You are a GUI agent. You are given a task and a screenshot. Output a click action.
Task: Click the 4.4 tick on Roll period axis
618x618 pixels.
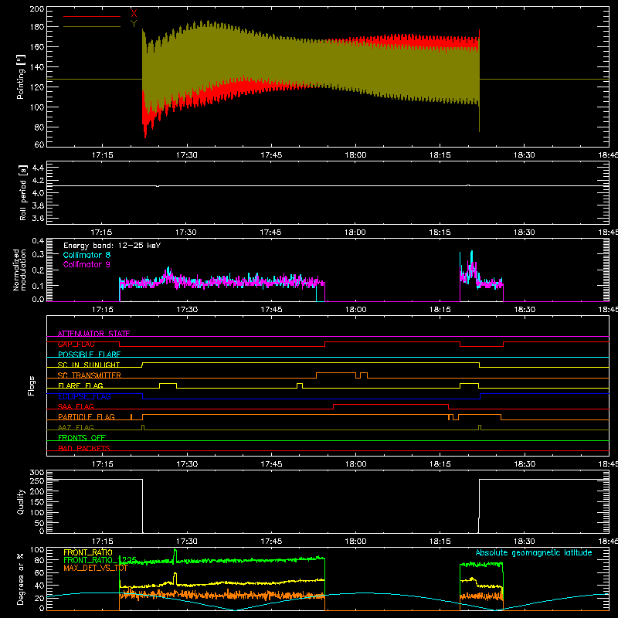pyautogui.click(x=38, y=168)
